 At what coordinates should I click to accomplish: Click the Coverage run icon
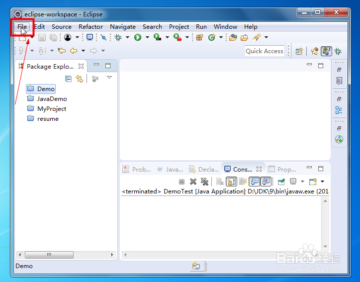tap(157, 37)
